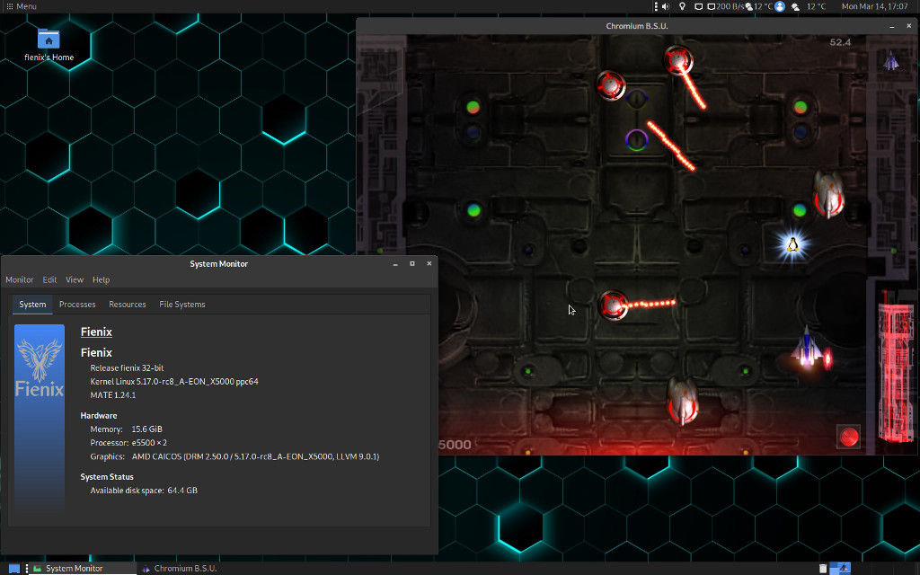Switch to the File Systems tab
The image size is (920, 575).
[x=181, y=305]
